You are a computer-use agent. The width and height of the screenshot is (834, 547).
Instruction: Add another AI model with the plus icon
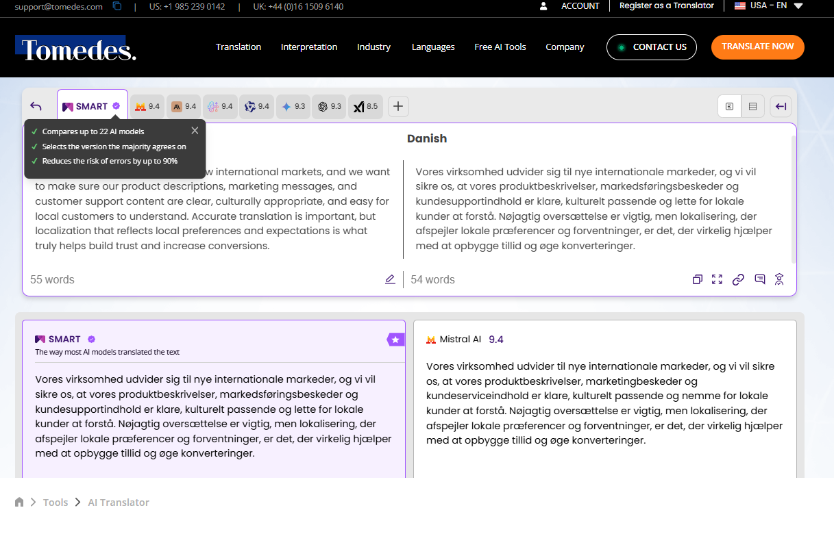click(398, 106)
